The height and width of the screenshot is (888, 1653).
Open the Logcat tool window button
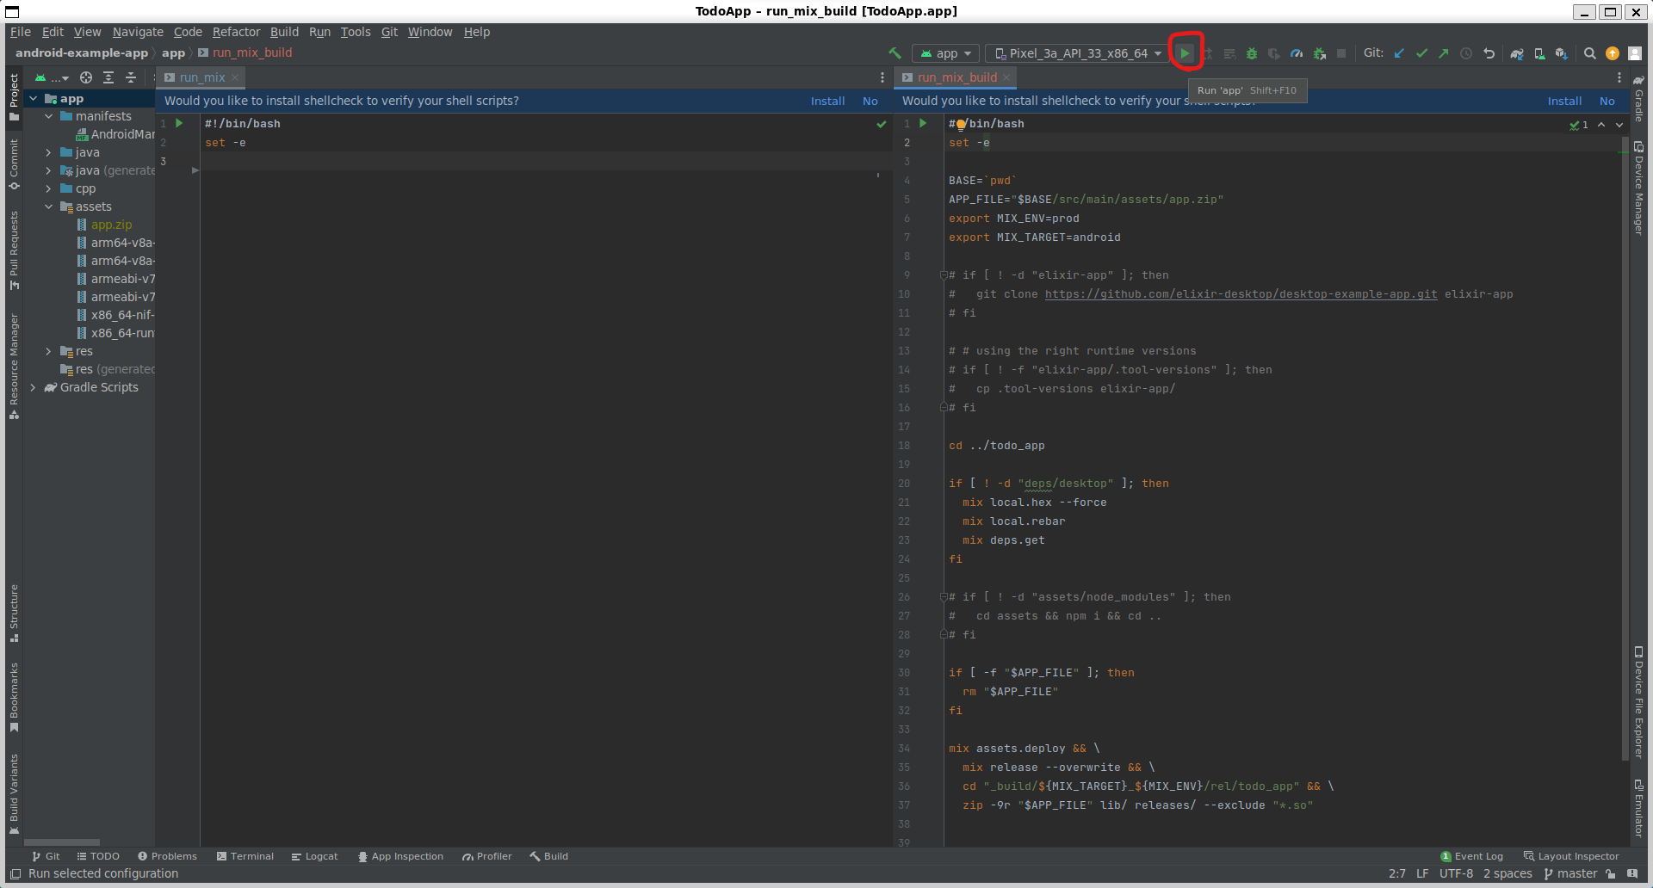click(x=314, y=856)
